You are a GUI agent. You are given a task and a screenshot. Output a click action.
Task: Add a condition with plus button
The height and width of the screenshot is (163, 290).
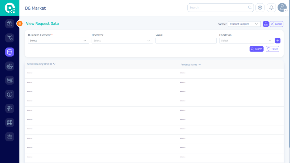pyautogui.click(x=278, y=41)
